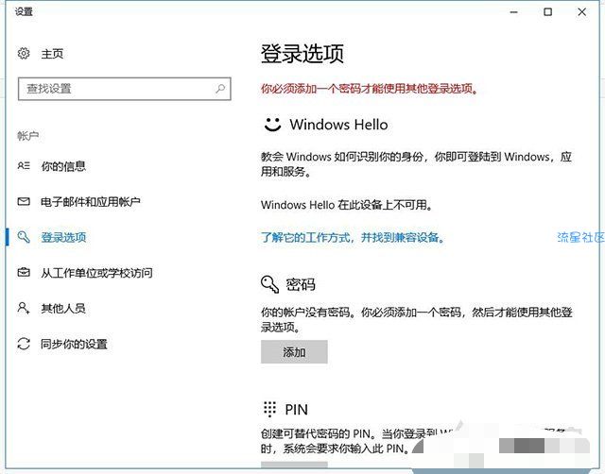Image resolution: width=605 pixels, height=474 pixels.
Task: Click the briefcase icon
Action: point(24,273)
